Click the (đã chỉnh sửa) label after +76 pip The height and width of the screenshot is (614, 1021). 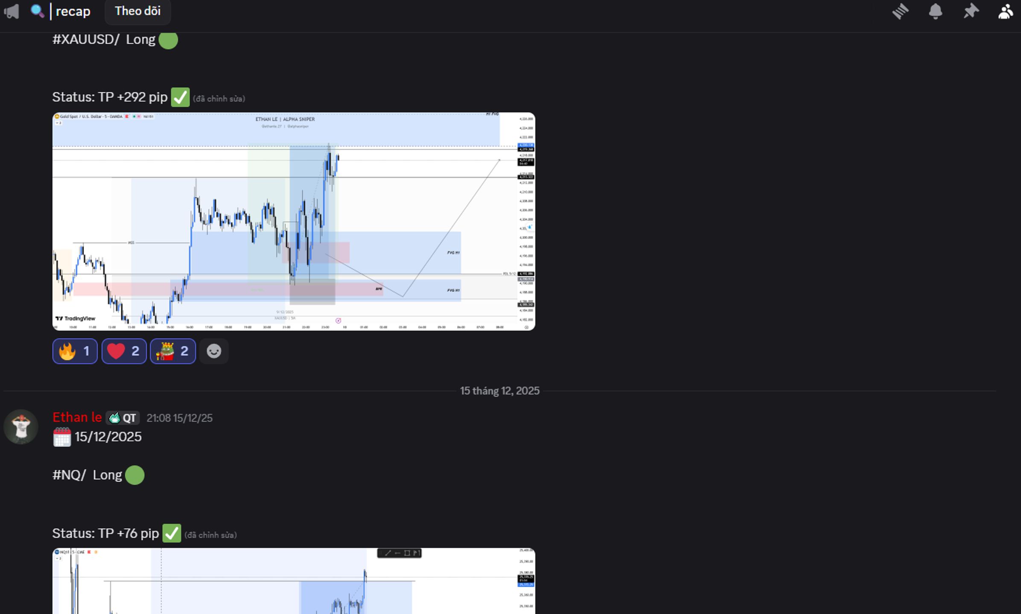point(210,535)
